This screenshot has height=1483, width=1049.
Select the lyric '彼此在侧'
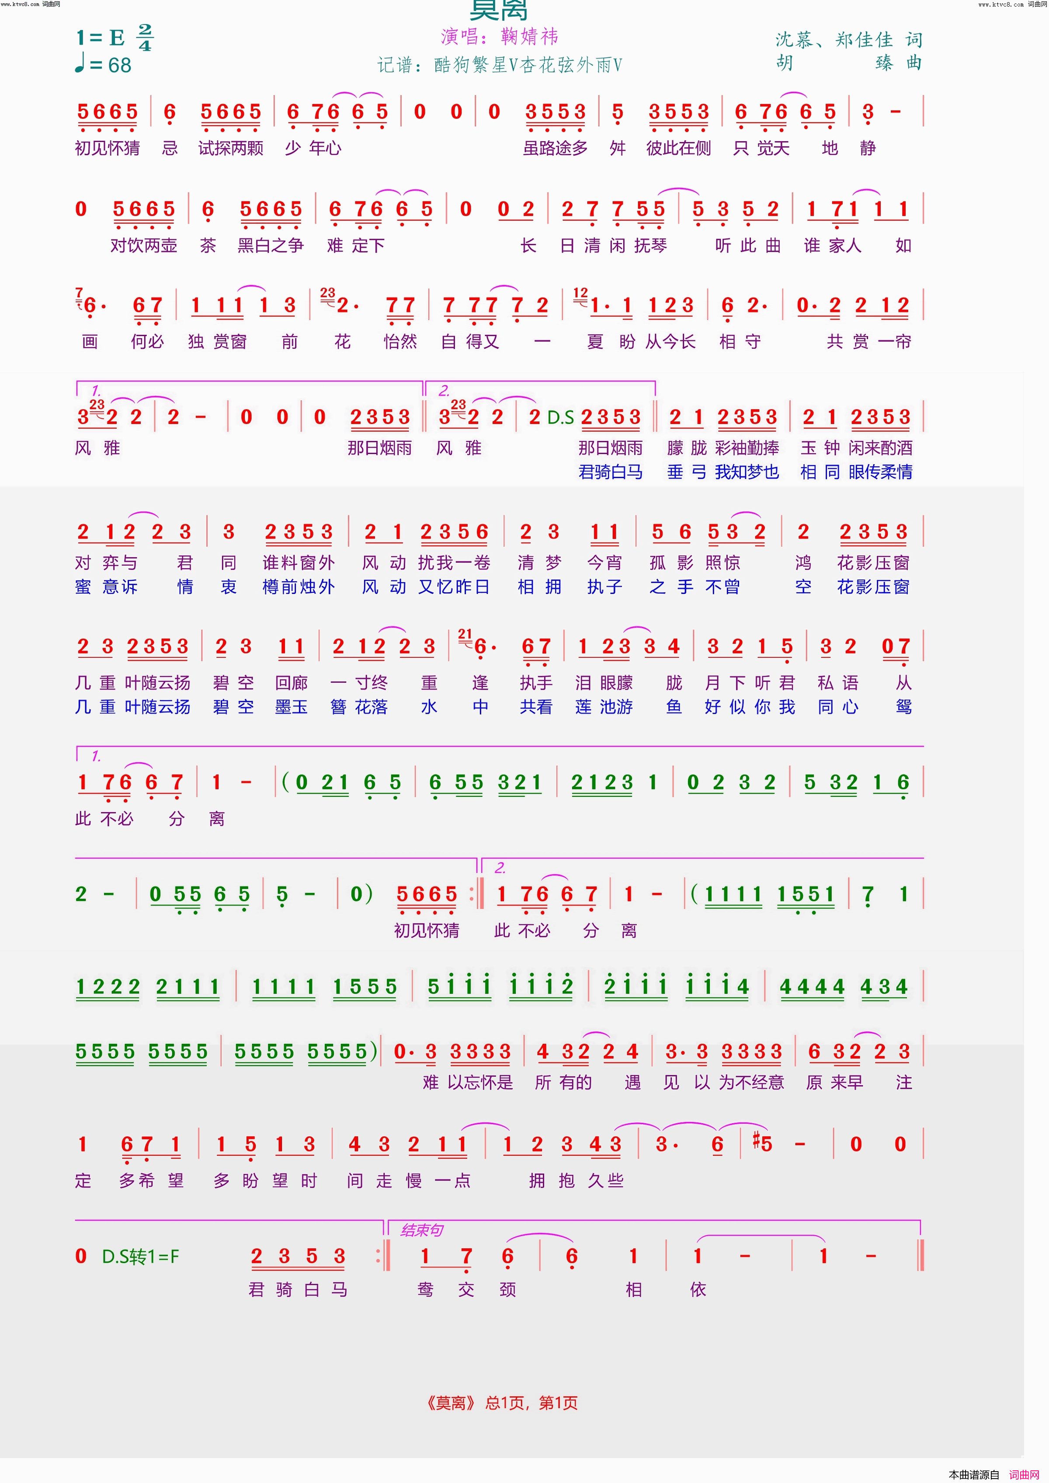pyautogui.click(x=678, y=149)
